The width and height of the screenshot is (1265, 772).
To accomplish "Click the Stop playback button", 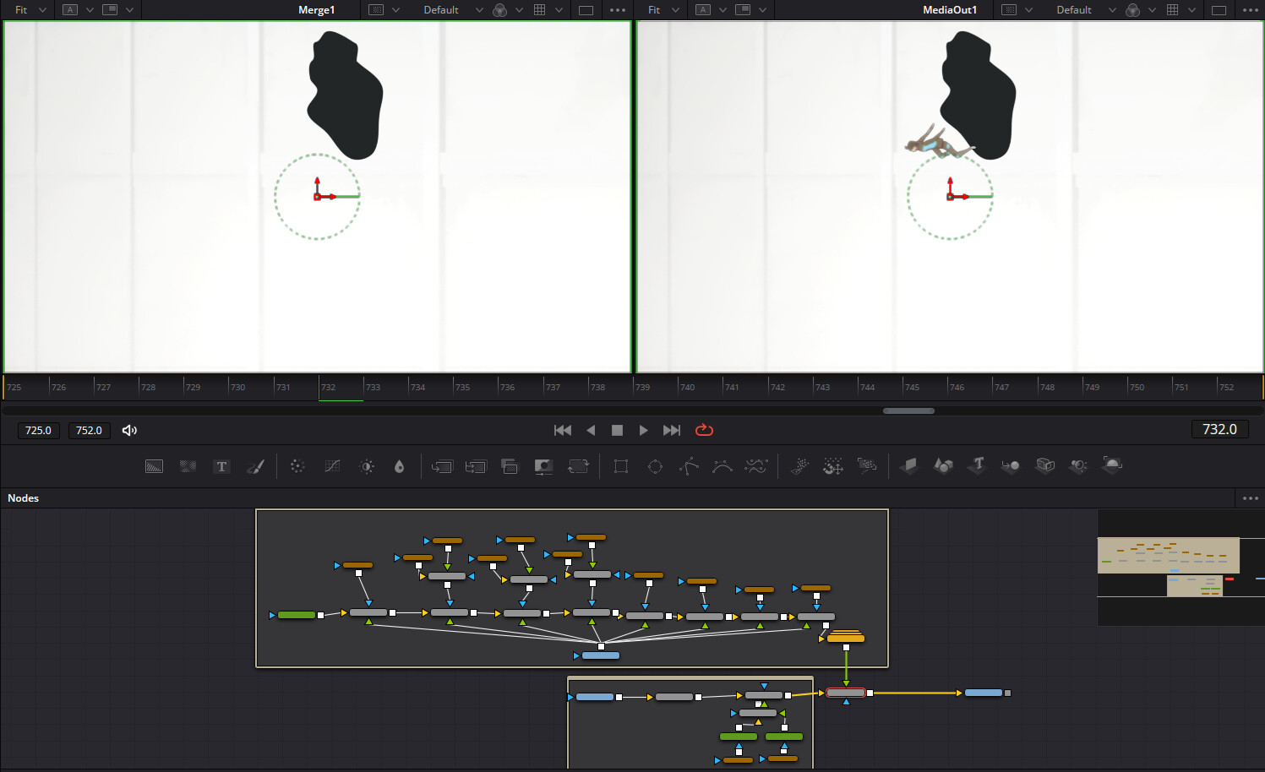I will pos(617,430).
